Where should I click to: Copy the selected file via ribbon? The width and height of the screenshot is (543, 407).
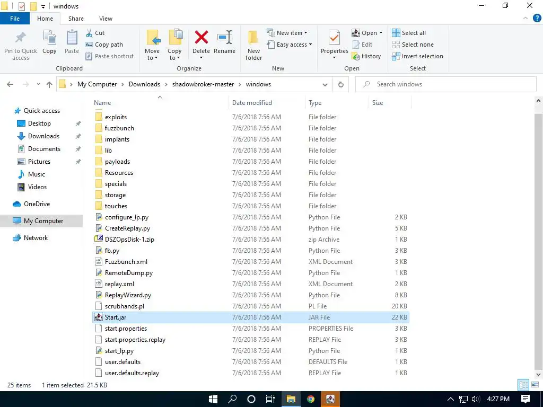pos(49,42)
